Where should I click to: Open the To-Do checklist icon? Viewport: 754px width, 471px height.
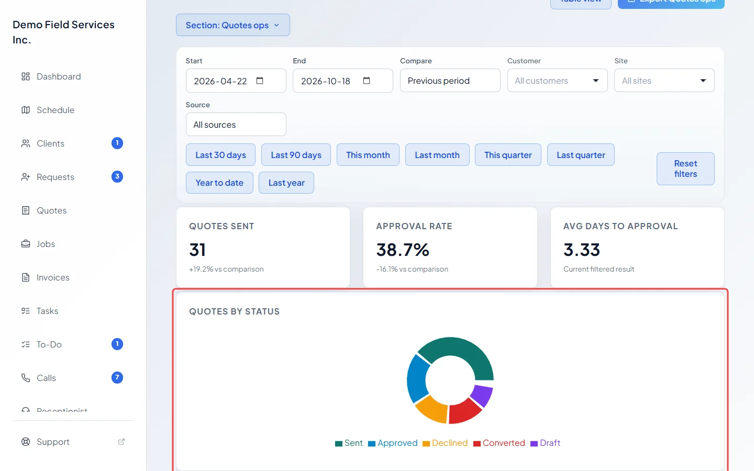point(26,344)
